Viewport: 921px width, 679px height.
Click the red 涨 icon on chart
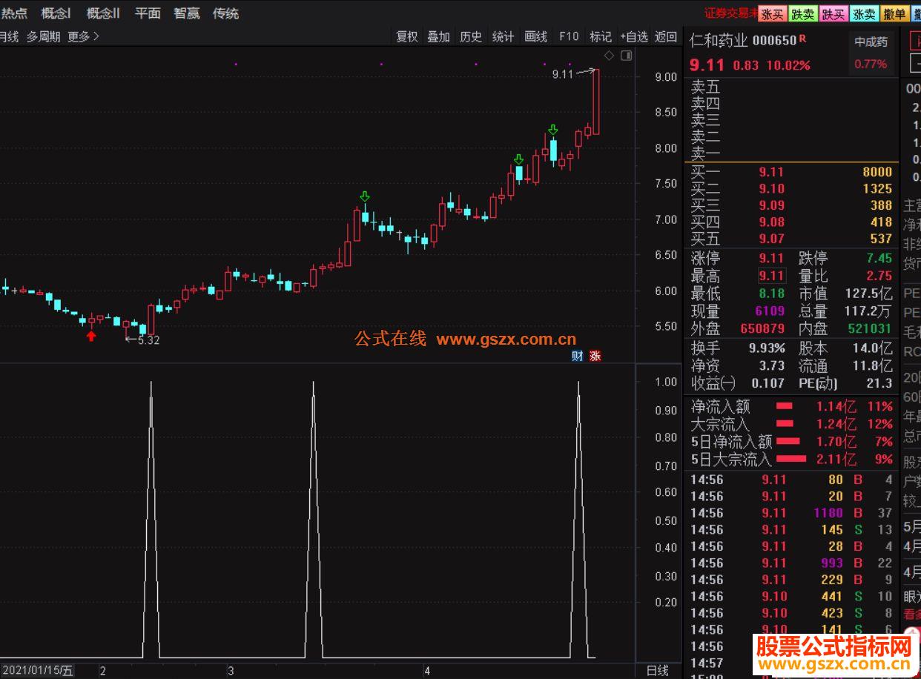[x=595, y=356]
